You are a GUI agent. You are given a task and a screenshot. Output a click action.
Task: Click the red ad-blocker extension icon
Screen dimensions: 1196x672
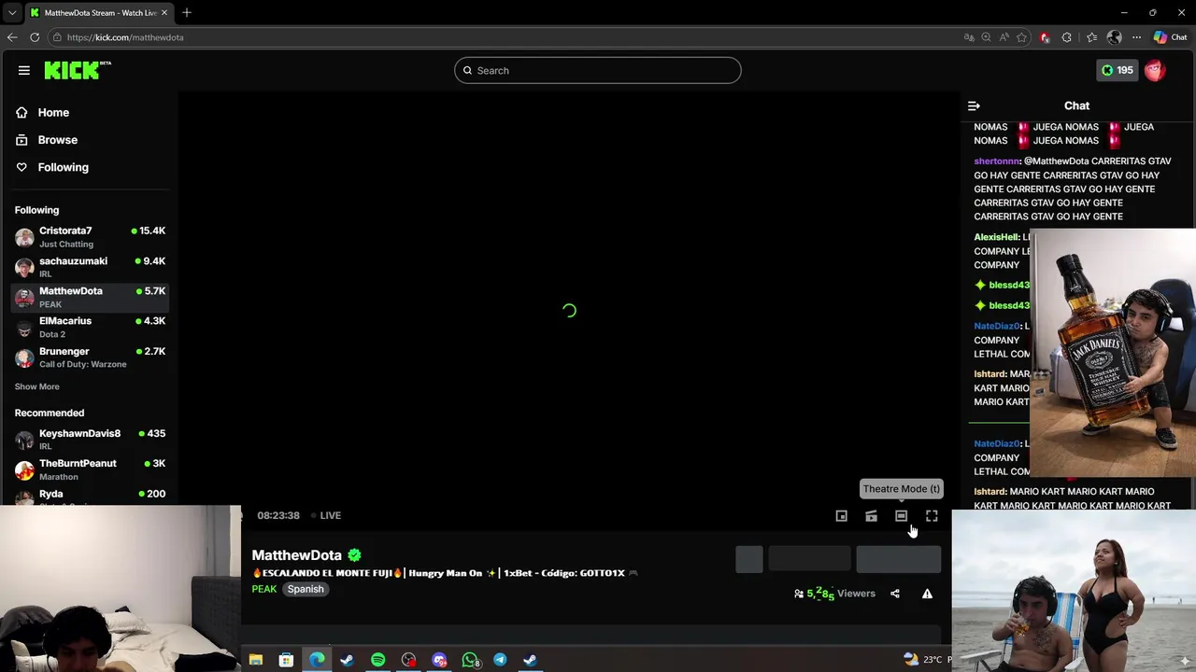pos(1045,37)
